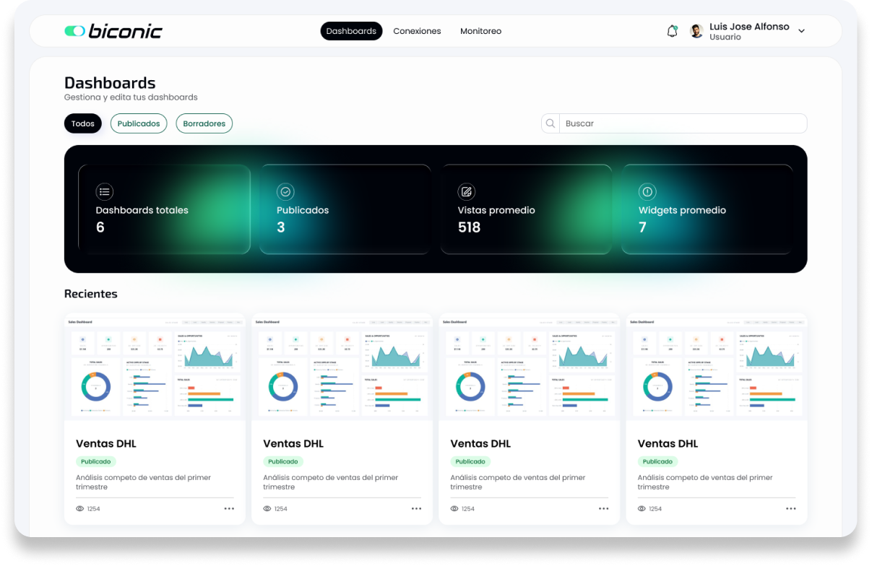Screen dimensions: 872x566
Task: Select the Todos filter pill
Action: [83, 123]
